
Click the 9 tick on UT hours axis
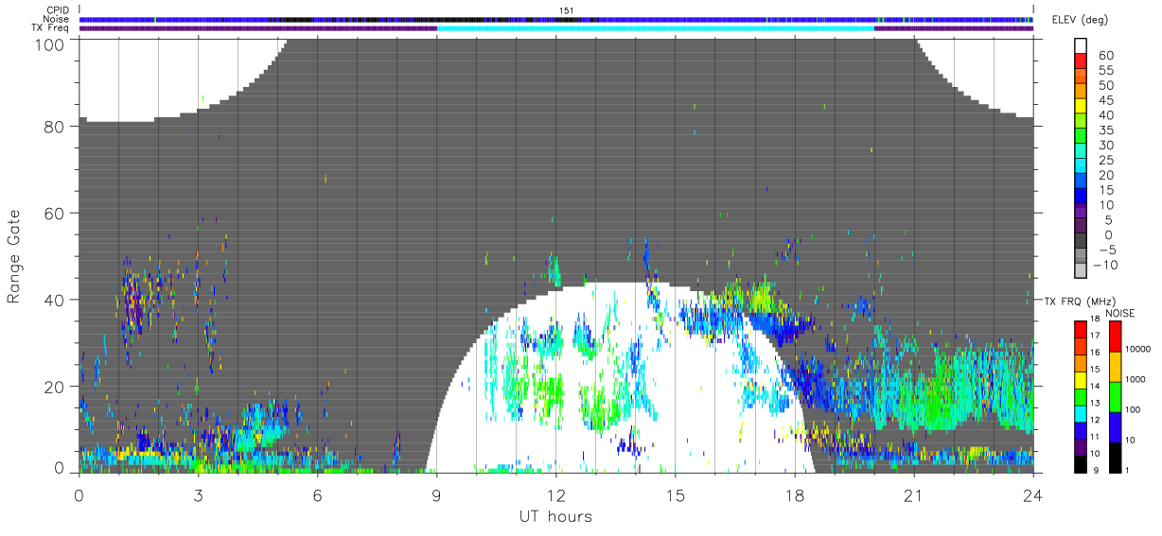pos(437,493)
